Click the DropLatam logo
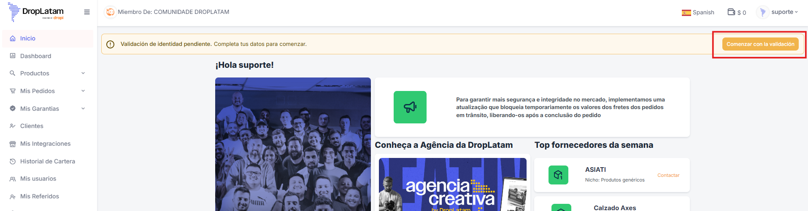This screenshot has width=808, height=211. pyautogui.click(x=36, y=12)
